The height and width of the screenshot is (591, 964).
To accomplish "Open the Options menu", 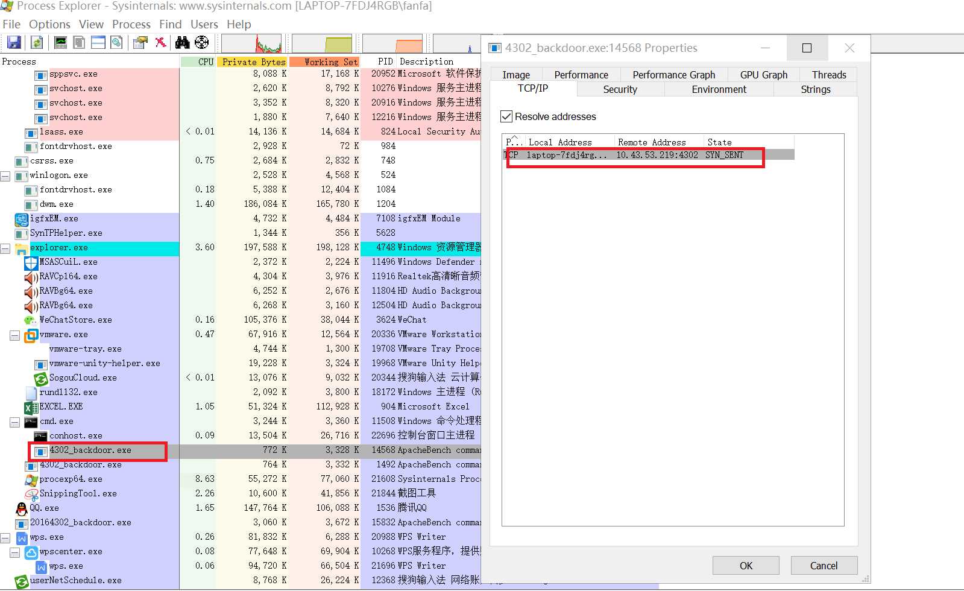I will pyautogui.click(x=49, y=24).
